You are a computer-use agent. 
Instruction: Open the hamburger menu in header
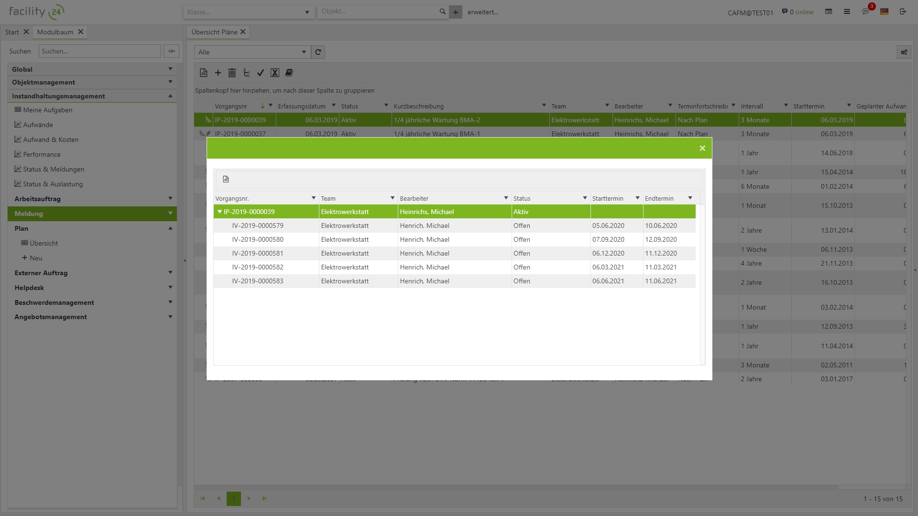[847, 11]
